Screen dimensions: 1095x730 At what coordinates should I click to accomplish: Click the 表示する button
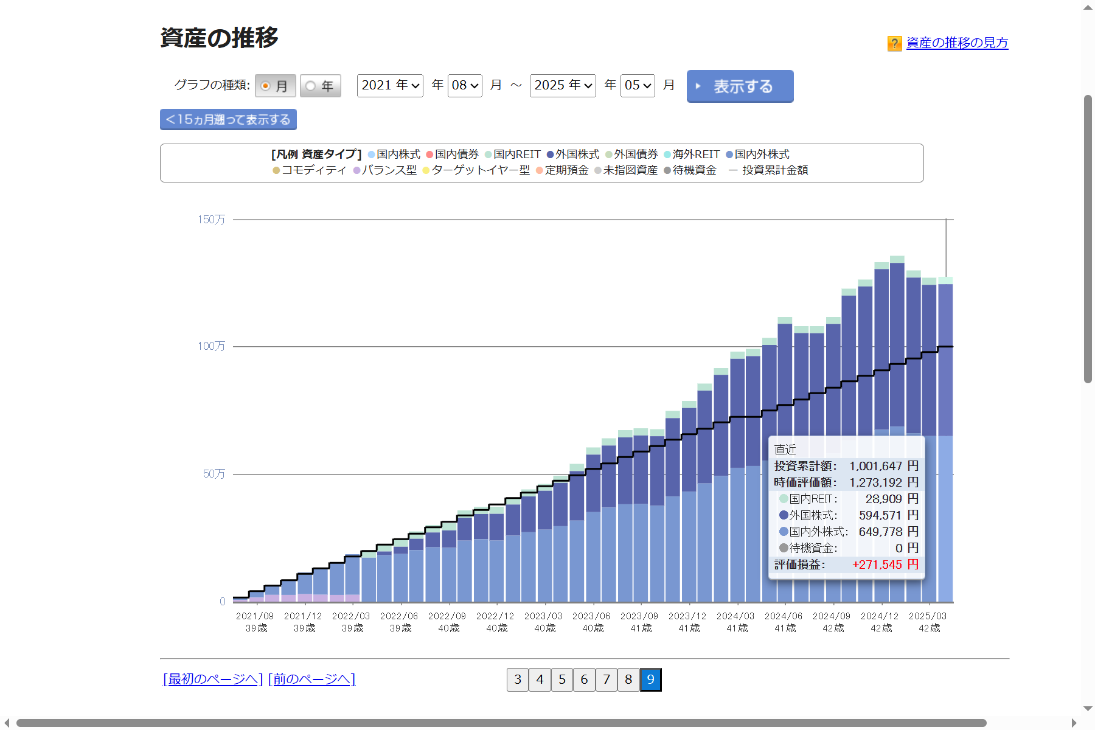click(740, 86)
